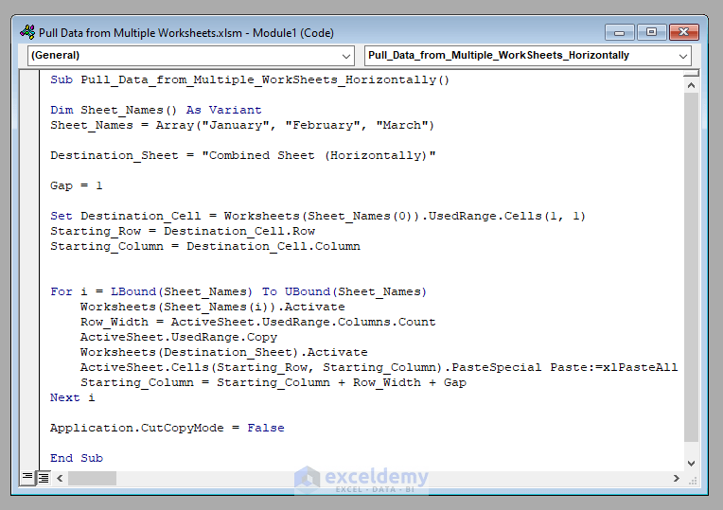Click the line "Next i"
This screenshot has width=723, height=510.
72,398
